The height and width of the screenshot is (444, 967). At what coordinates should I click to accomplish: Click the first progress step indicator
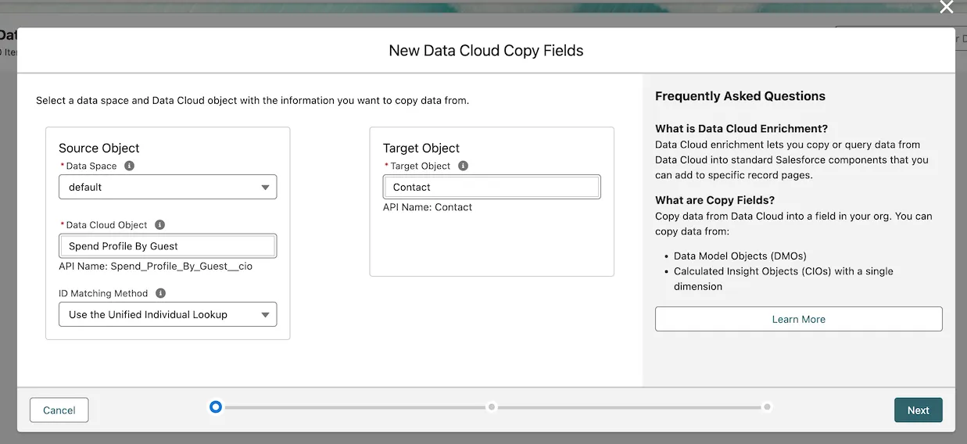[x=216, y=407]
